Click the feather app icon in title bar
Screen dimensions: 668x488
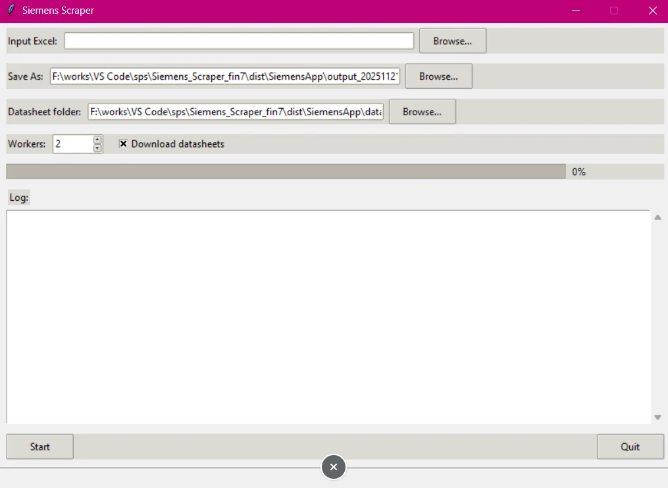tap(10, 11)
